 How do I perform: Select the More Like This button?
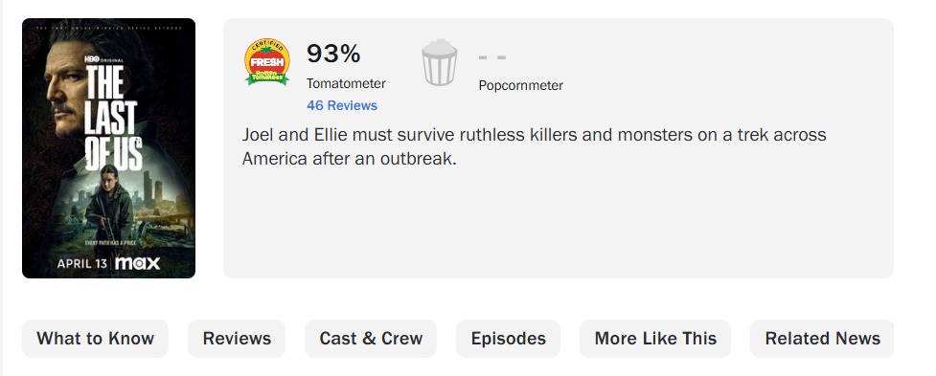coord(655,339)
